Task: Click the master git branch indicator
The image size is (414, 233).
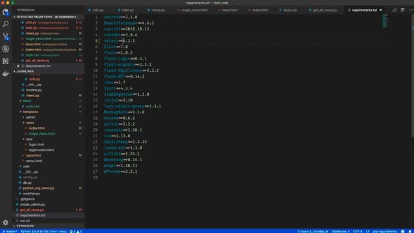Action: pyautogui.click(x=10, y=231)
